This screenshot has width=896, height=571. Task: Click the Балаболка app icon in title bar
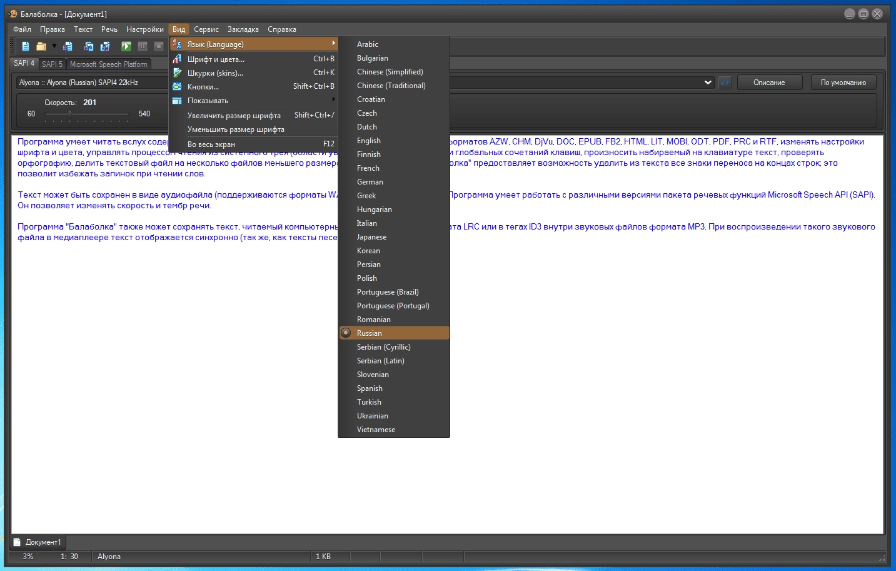pyautogui.click(x=13, y=14)
